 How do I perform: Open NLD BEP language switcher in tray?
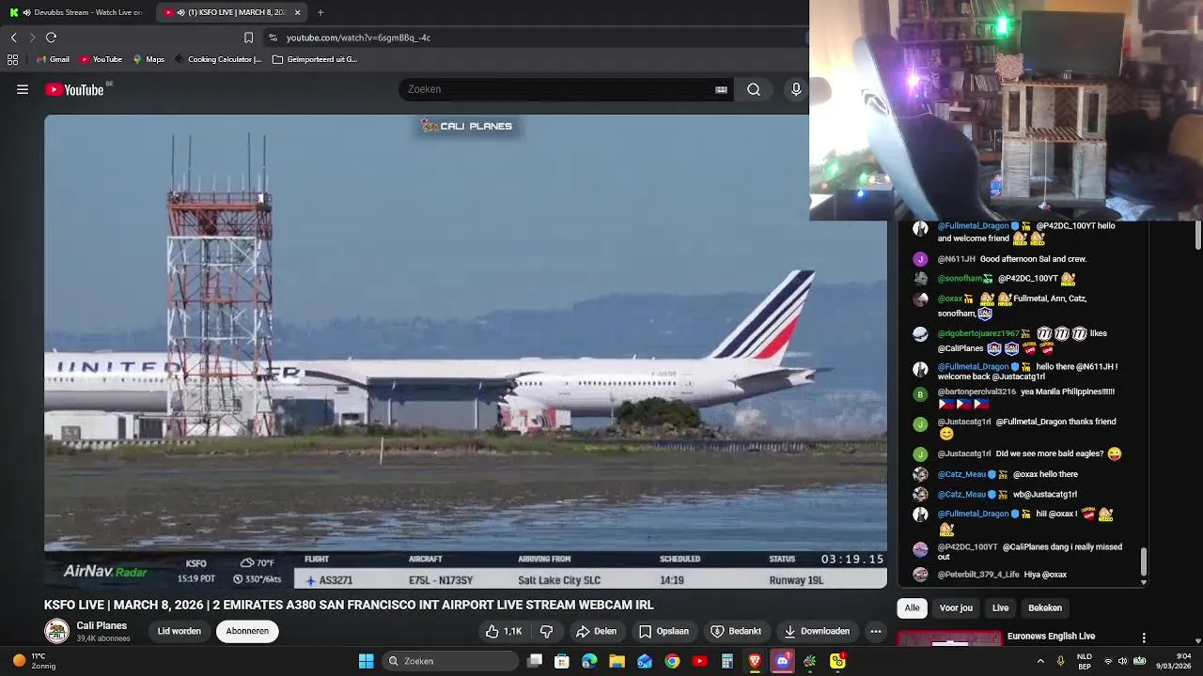tap(1084, 661)
